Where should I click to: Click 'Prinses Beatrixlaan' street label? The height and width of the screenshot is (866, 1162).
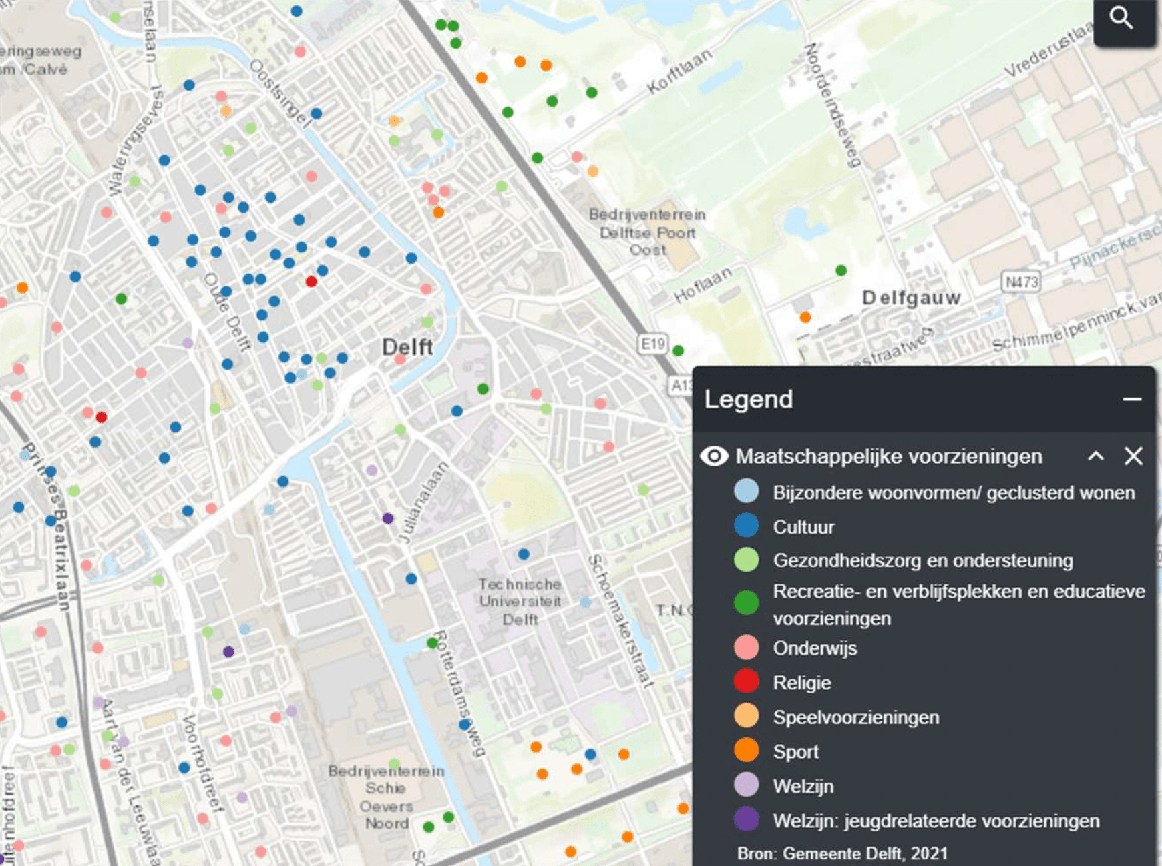pyautogui.click(x=47, y=527)
